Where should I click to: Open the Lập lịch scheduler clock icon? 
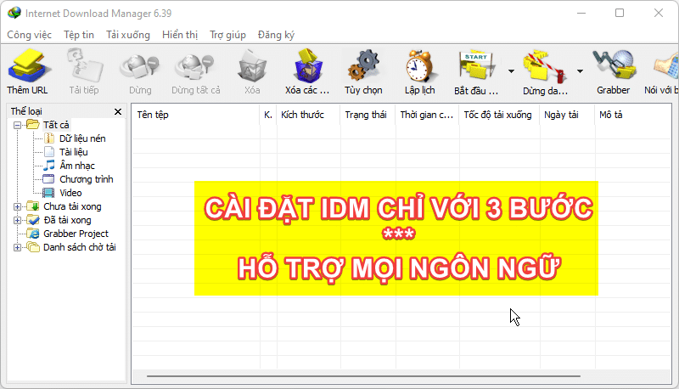click(419, 66)
